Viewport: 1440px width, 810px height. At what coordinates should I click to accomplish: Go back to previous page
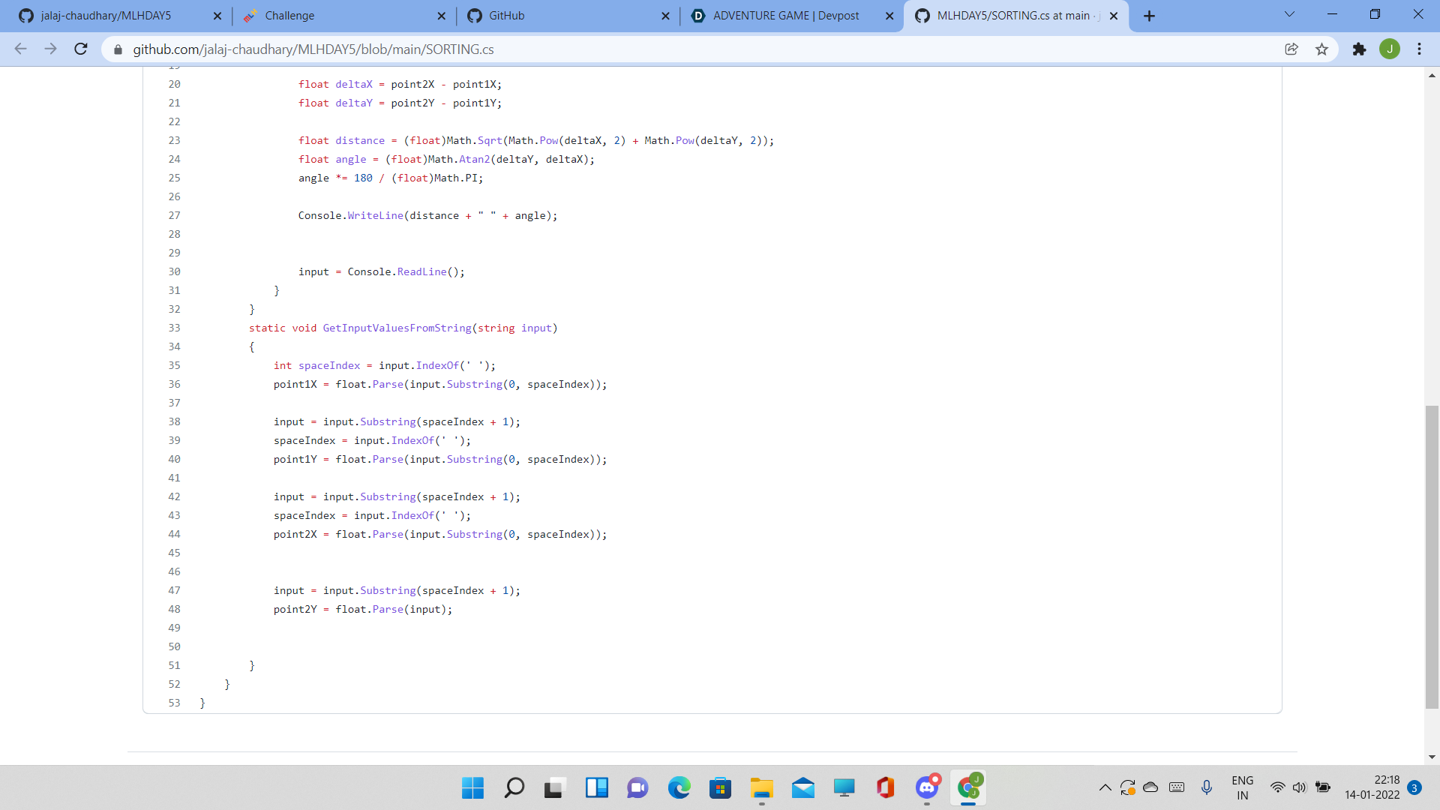(20, 49)
